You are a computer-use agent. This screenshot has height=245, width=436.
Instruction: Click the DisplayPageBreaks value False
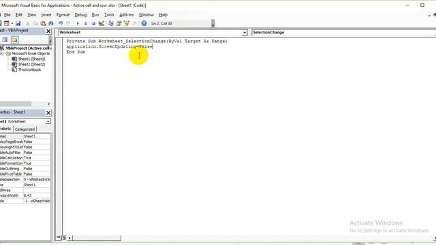pos(37,142)
